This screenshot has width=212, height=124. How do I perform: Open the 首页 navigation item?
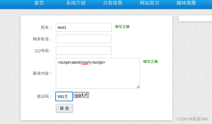pos(39,3)
